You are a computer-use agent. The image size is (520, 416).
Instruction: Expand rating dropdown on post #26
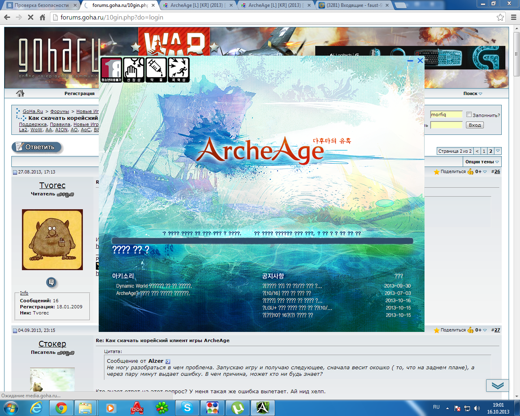click(x=485, y=172)
